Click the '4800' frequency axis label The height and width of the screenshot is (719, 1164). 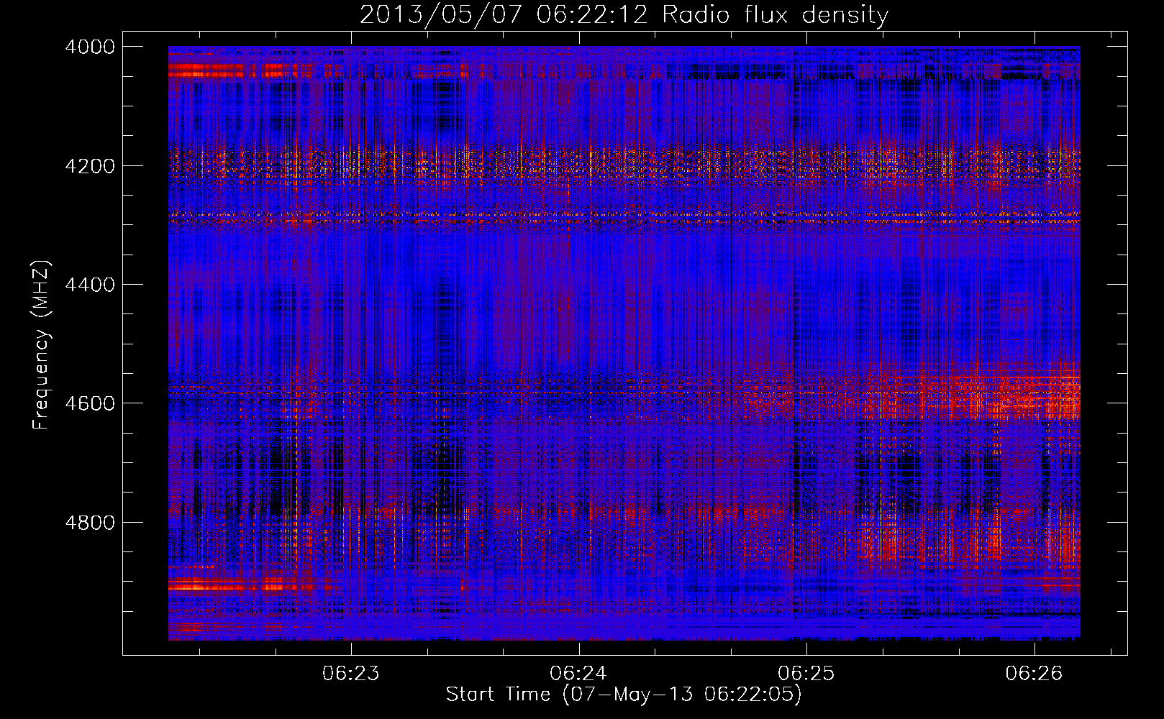[90, 523]
